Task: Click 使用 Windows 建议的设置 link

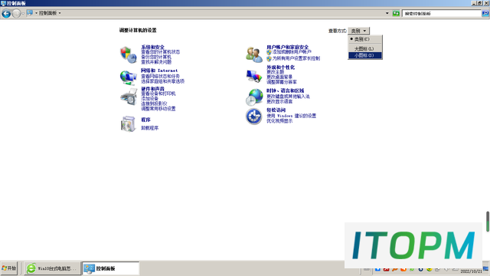Action: (291, 116)
